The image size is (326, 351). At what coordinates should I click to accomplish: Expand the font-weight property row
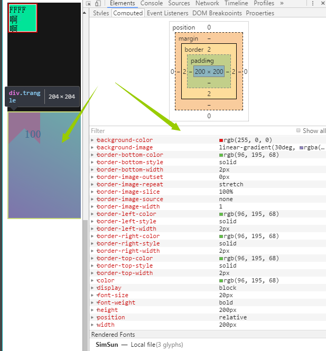[92, 302]
